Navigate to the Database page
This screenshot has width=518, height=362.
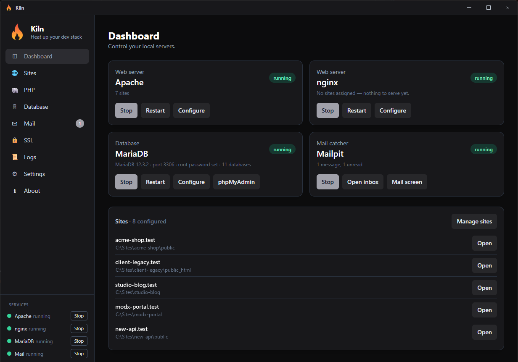(x=47, y=107)
